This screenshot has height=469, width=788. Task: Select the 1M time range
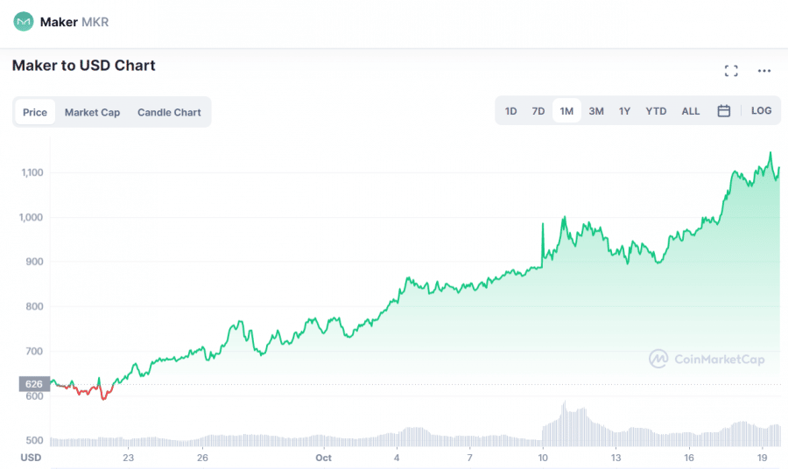(x=566, y=111)
